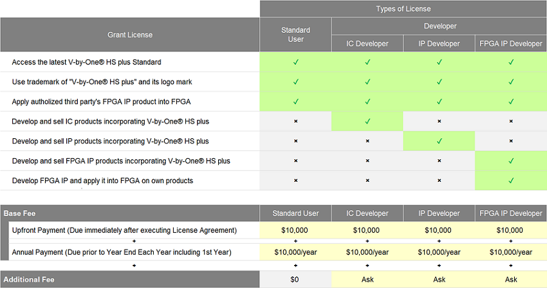Click the $0 additional fee cell
The height and width of the screenshot is (288, 547).
point(296,280)
